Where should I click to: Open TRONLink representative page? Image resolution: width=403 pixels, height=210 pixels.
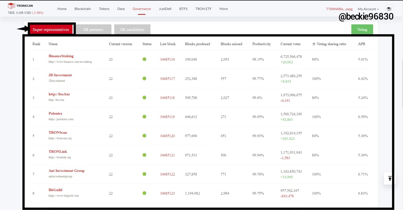pos(58,152)
